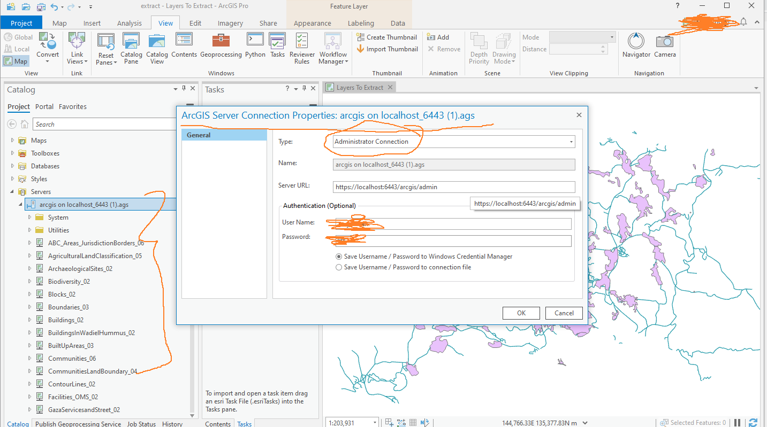Switch to the Labeling ribbon tab
Image resolution: width=767 pixels, height=427 pixels.
[x=361, y=23]
